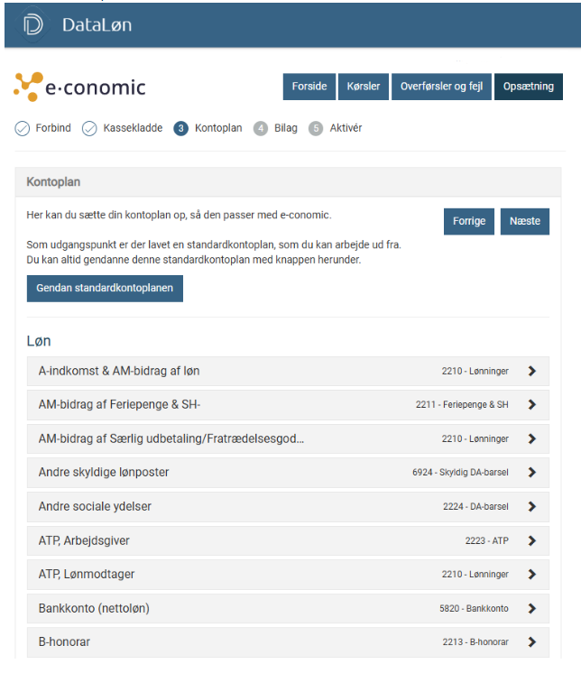Expand the ATP, Arbejdsgiver row chevron
Screen dimensions: 581x673
click(531, 541)
